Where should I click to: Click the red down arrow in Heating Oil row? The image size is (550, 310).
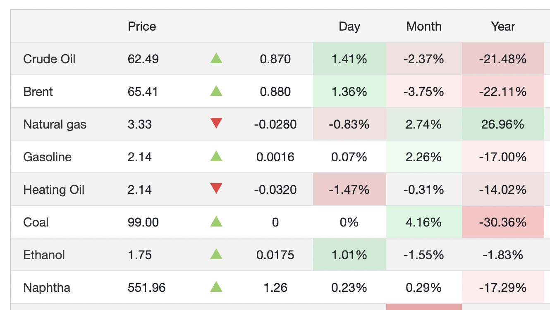216,188
